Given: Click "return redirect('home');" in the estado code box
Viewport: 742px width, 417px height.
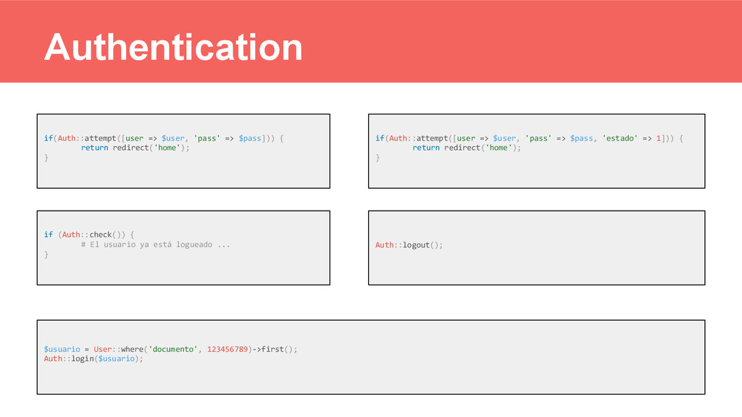Looking at the screenshot, I should [466, 148].
